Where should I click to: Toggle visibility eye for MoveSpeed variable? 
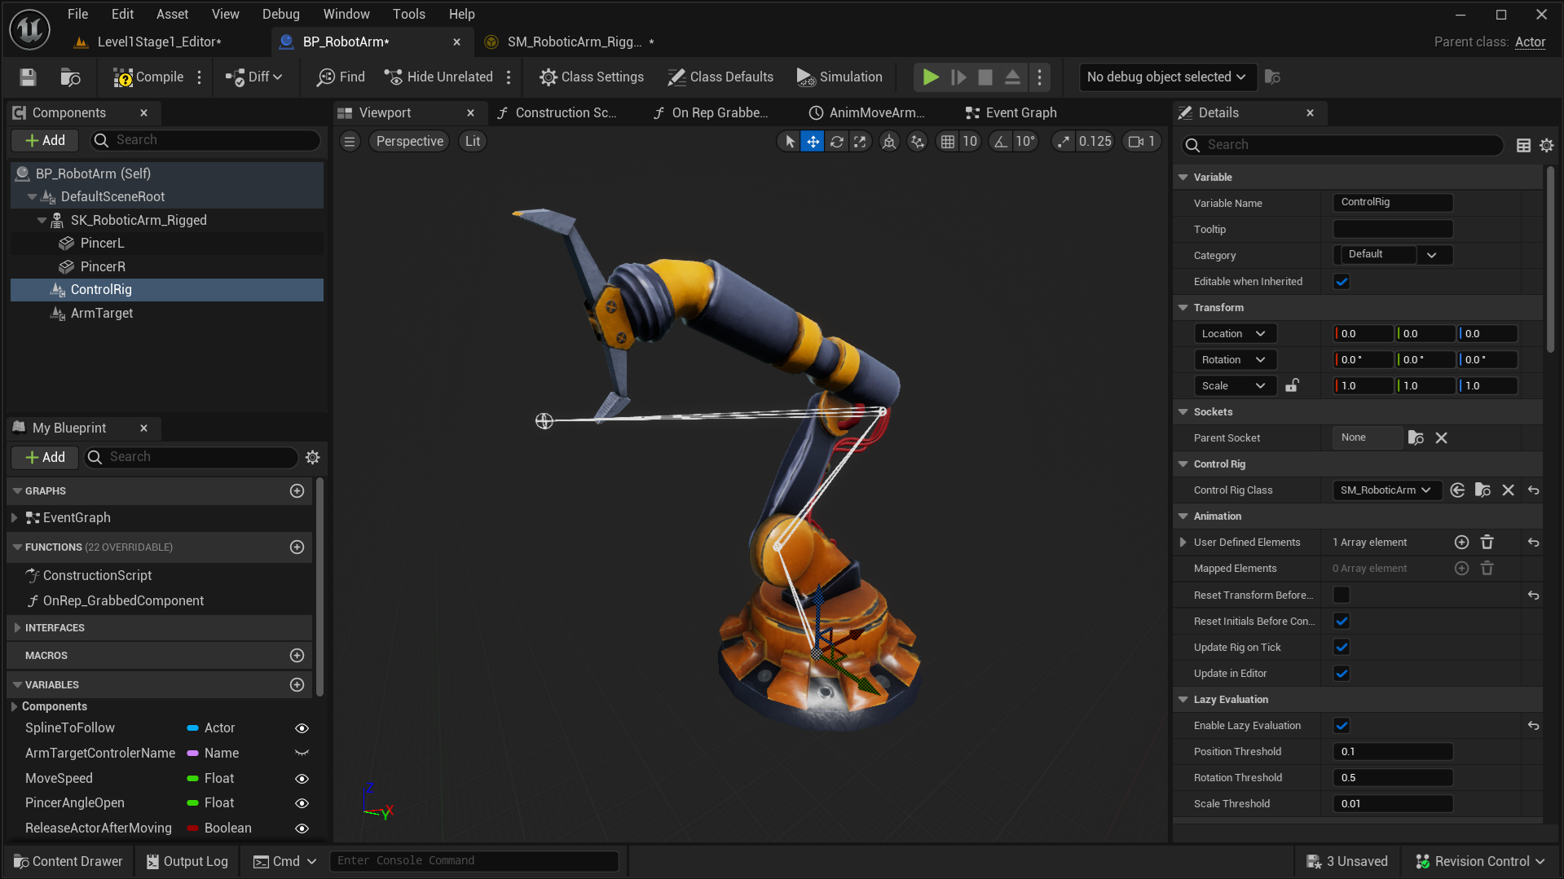(x=302, y=778)
